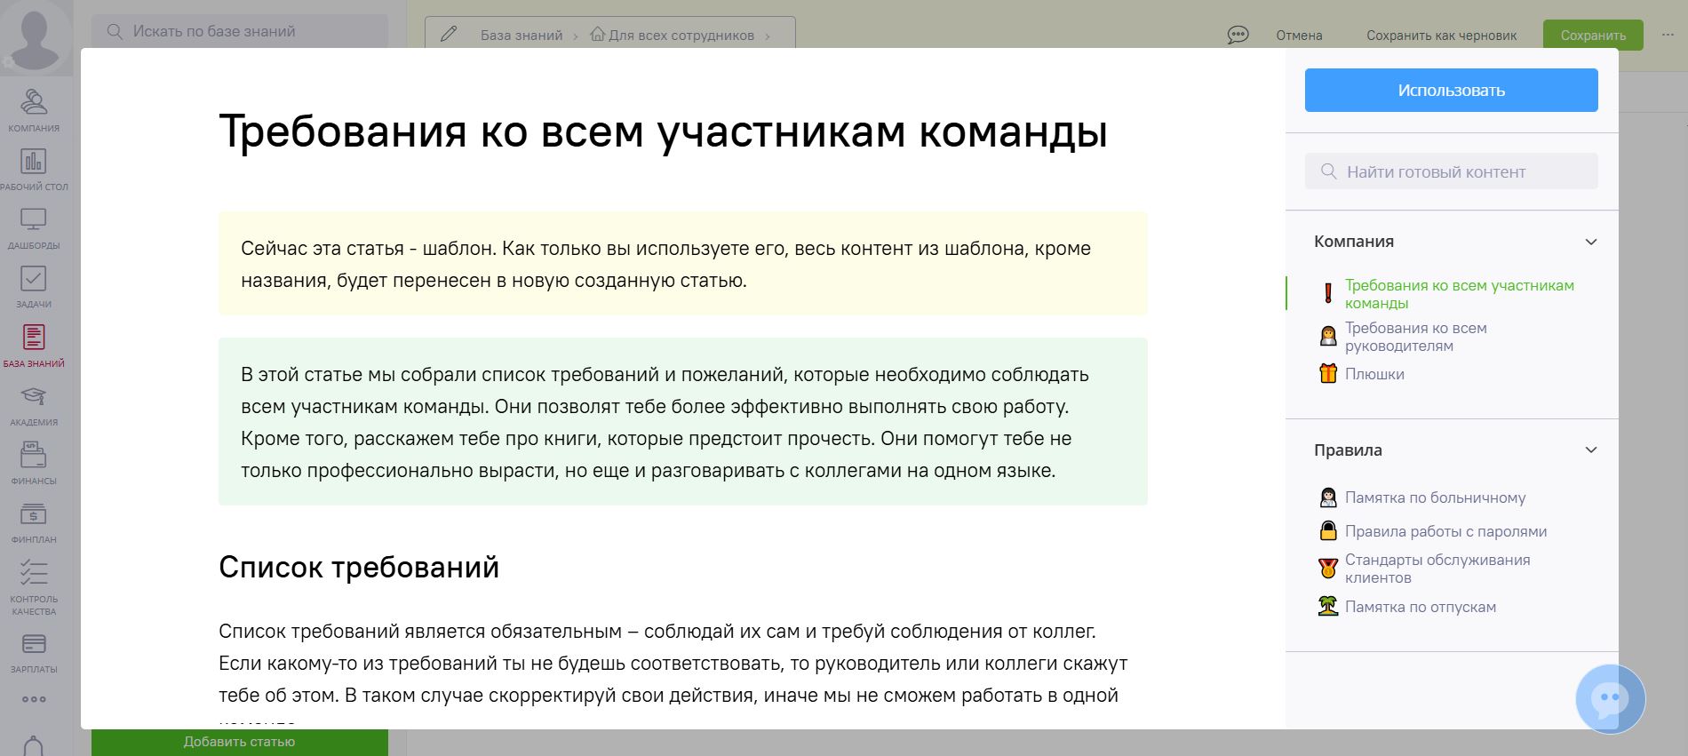Click the palm tree icon beside Памятка по отпускам
Viewport: 1688px width, 756px height.
coord(1328,606)
